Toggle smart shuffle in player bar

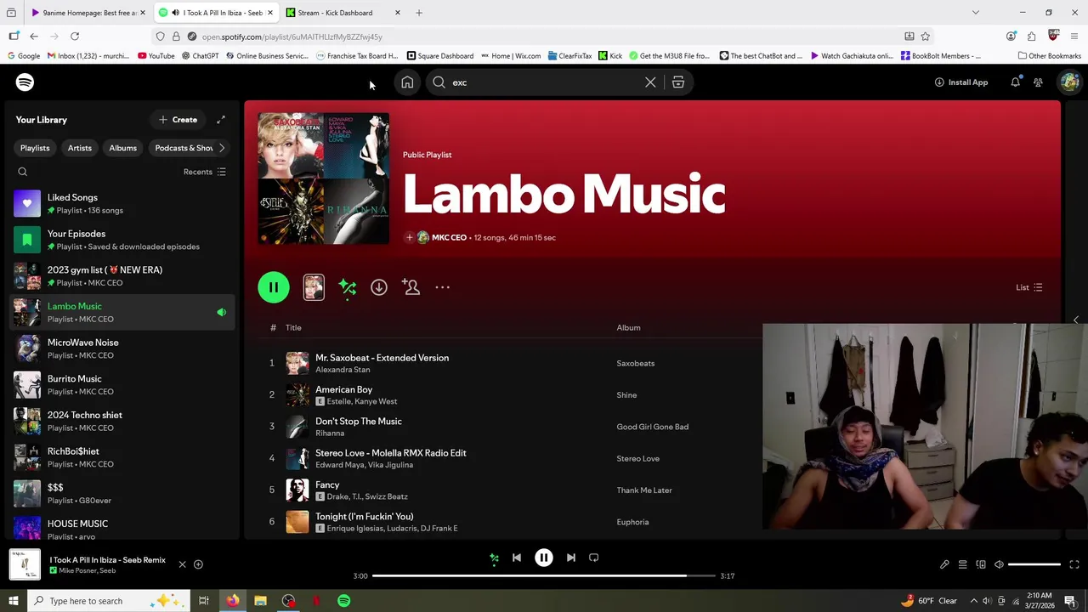(494, 558)
